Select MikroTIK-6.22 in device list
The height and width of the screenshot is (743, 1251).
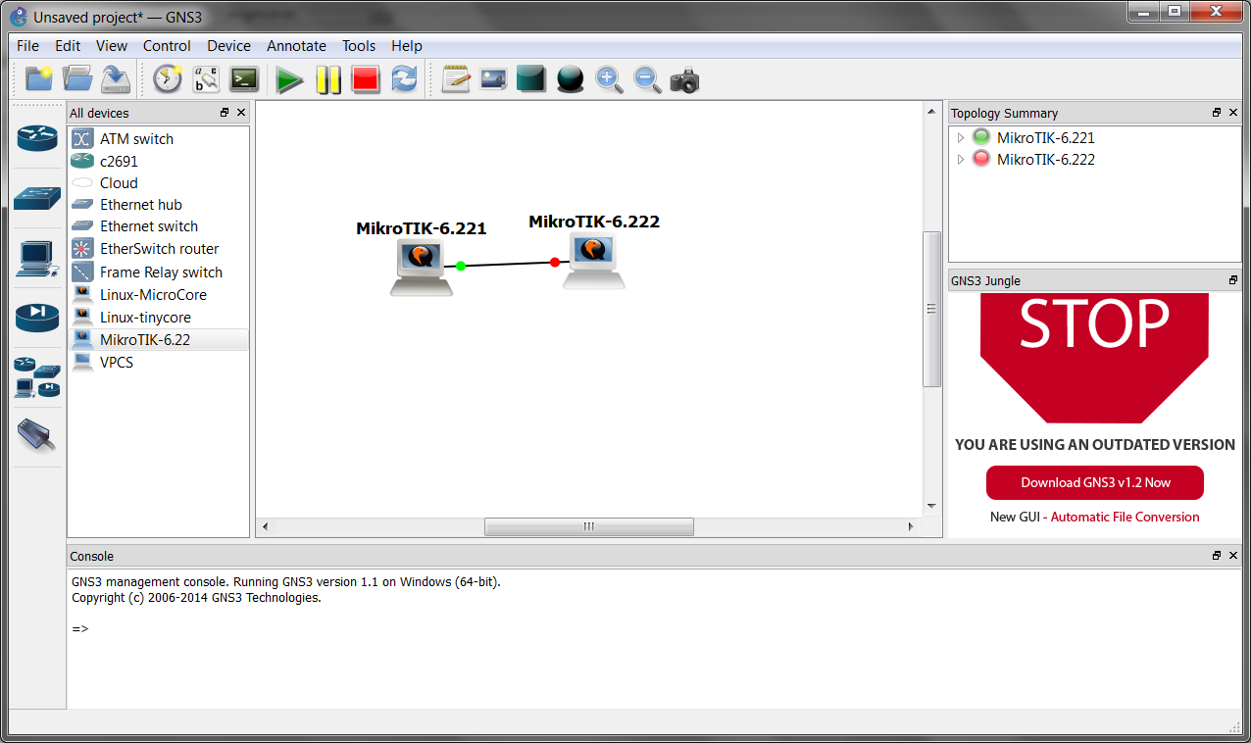[x=158, y=340]
